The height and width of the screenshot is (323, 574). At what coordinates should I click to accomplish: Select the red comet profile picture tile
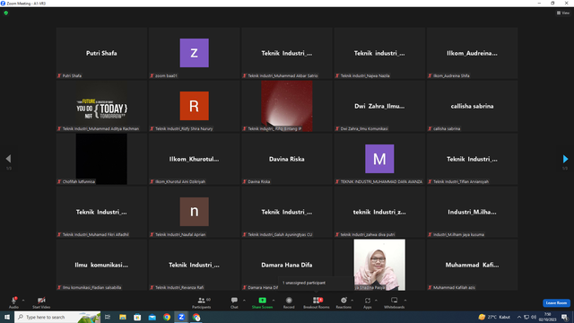tap(287, 106)
